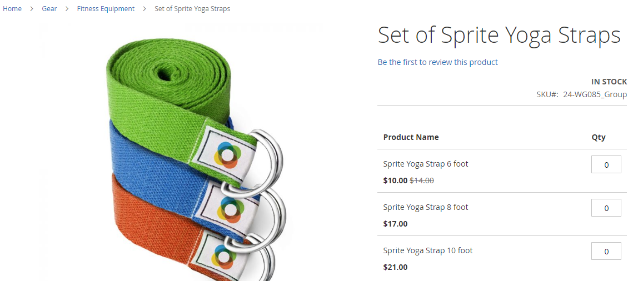Click the SKU value 24-WG085_Group
The image size is (633, 281).
595,94
